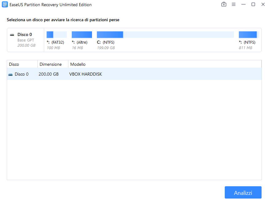
Task: Sort by the Dimensione column header
Action: point(53,64)
